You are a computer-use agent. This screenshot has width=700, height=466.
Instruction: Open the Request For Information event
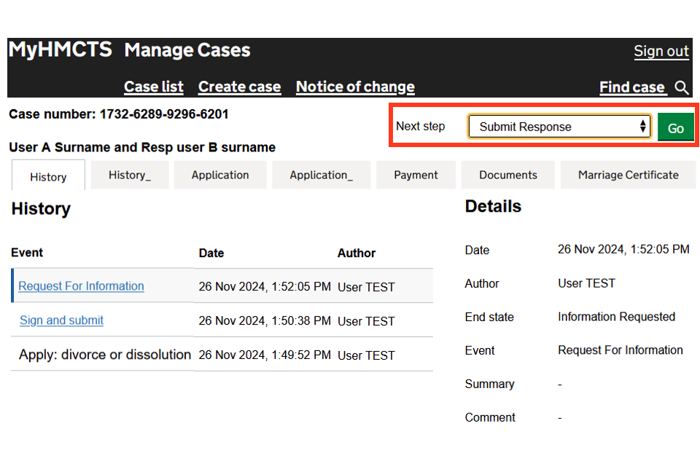click(x=81, y=286)
